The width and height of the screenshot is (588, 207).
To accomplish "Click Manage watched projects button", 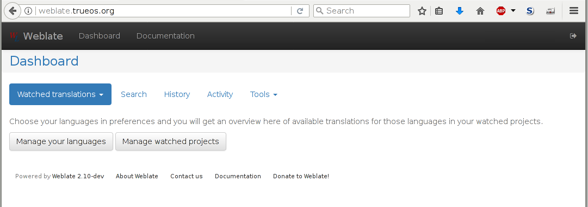I will pyautogui.click(x=171, y=141).
